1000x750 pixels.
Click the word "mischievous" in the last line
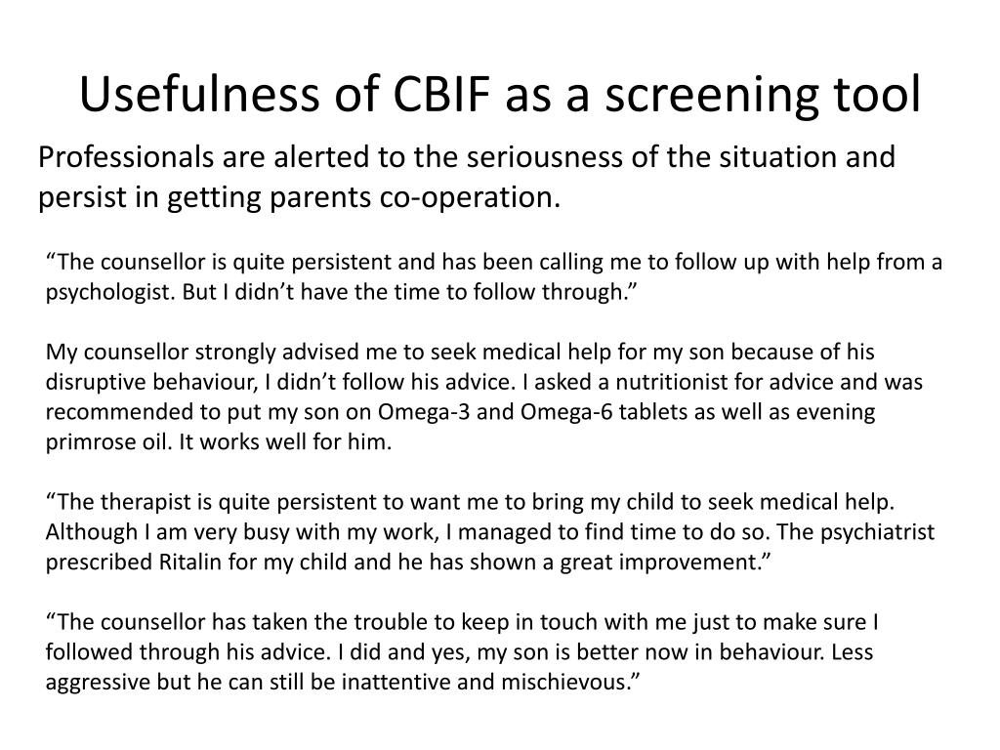[571, 682]
